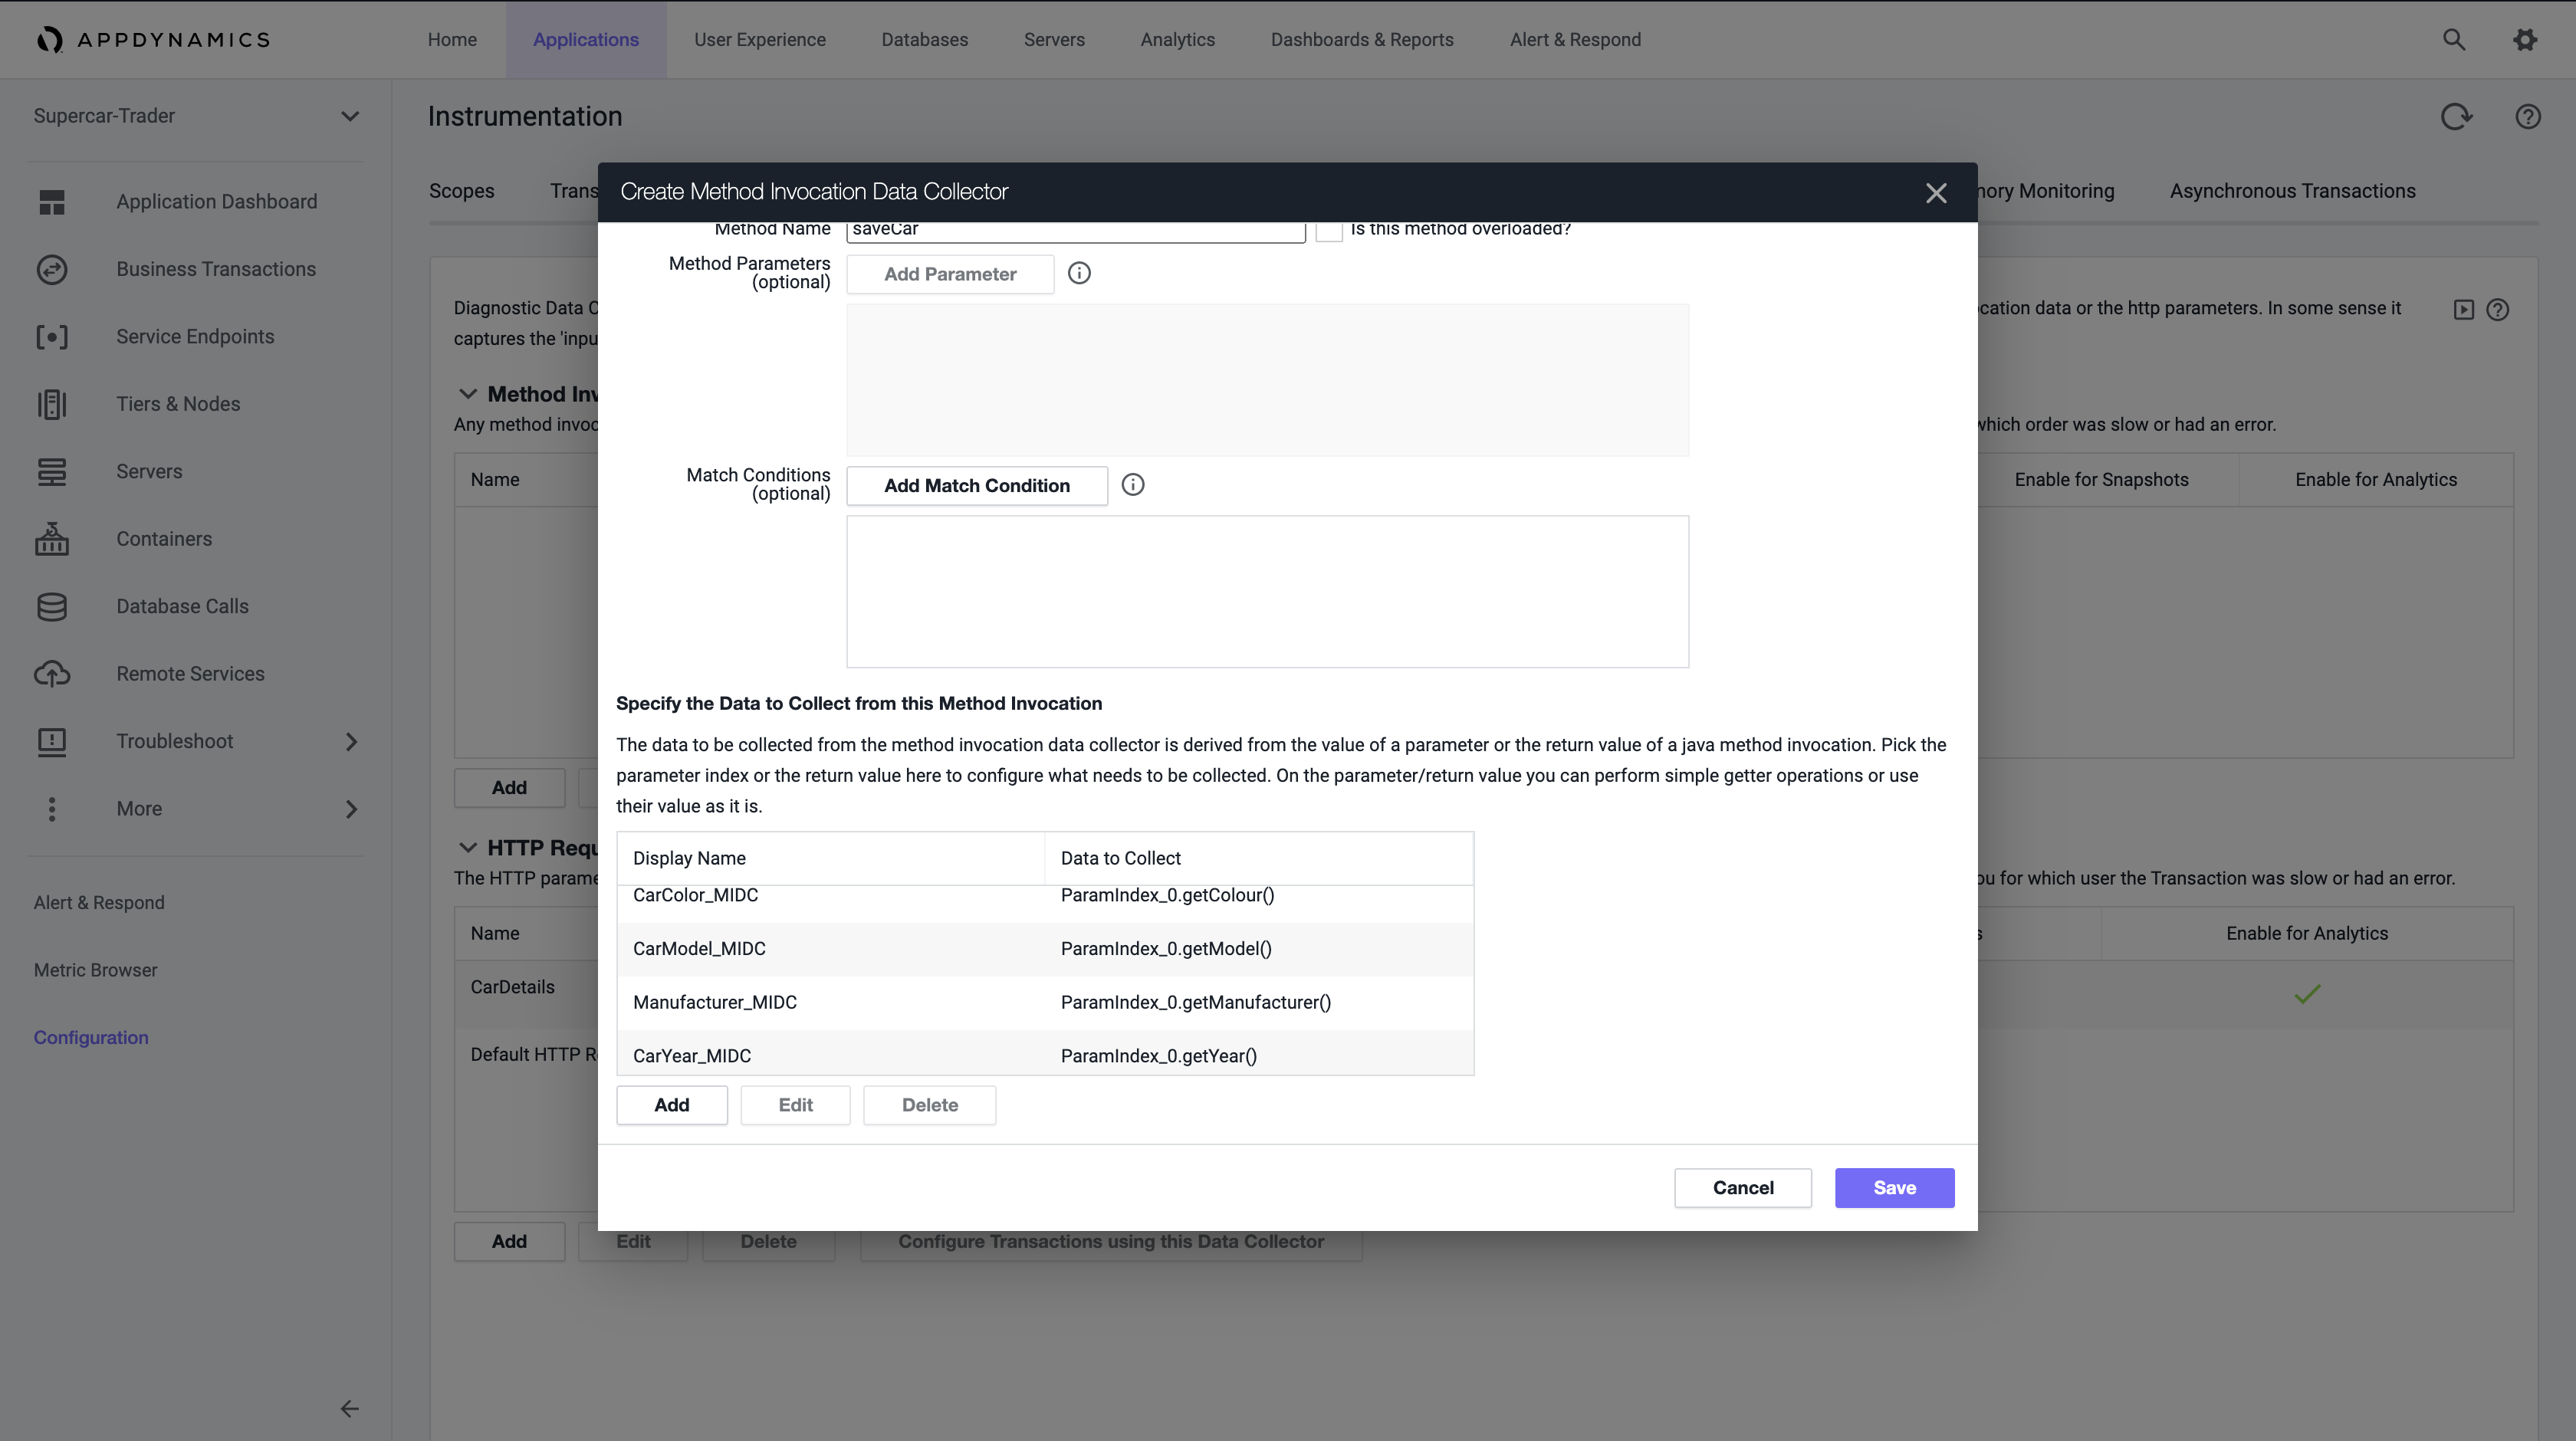Click Add under the HTTP Request table
Viewport: 2576px width, 1441px height.
pyautogui.click(x=509, y=1242)
